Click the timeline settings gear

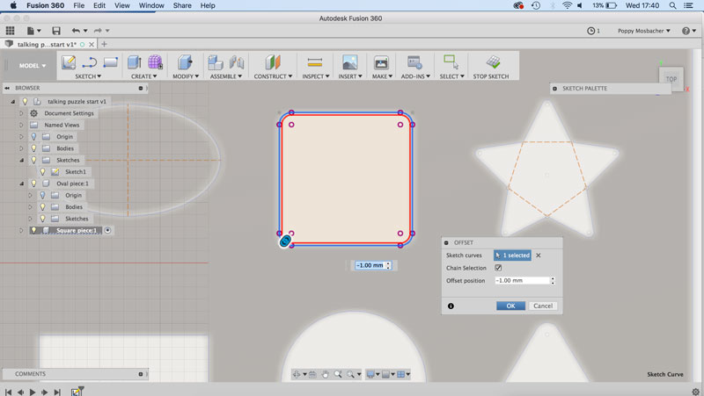695,392
